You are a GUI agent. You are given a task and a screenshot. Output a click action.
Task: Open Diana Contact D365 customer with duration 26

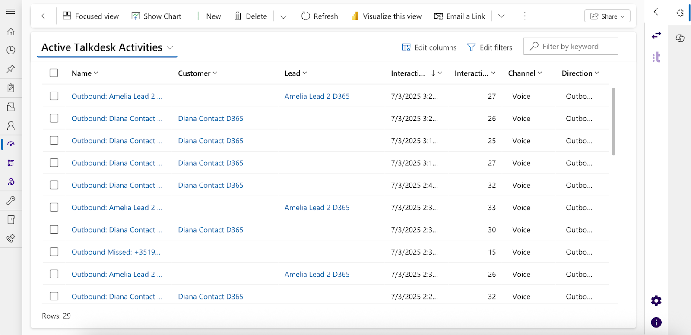coord(211,118)
